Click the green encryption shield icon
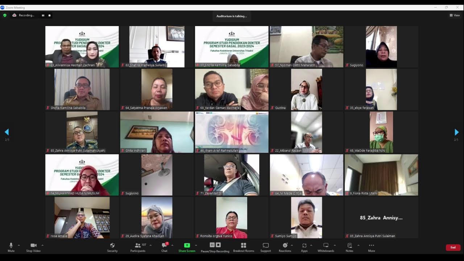Viewport: 464px width, 261px height. (x=5, y=15)
